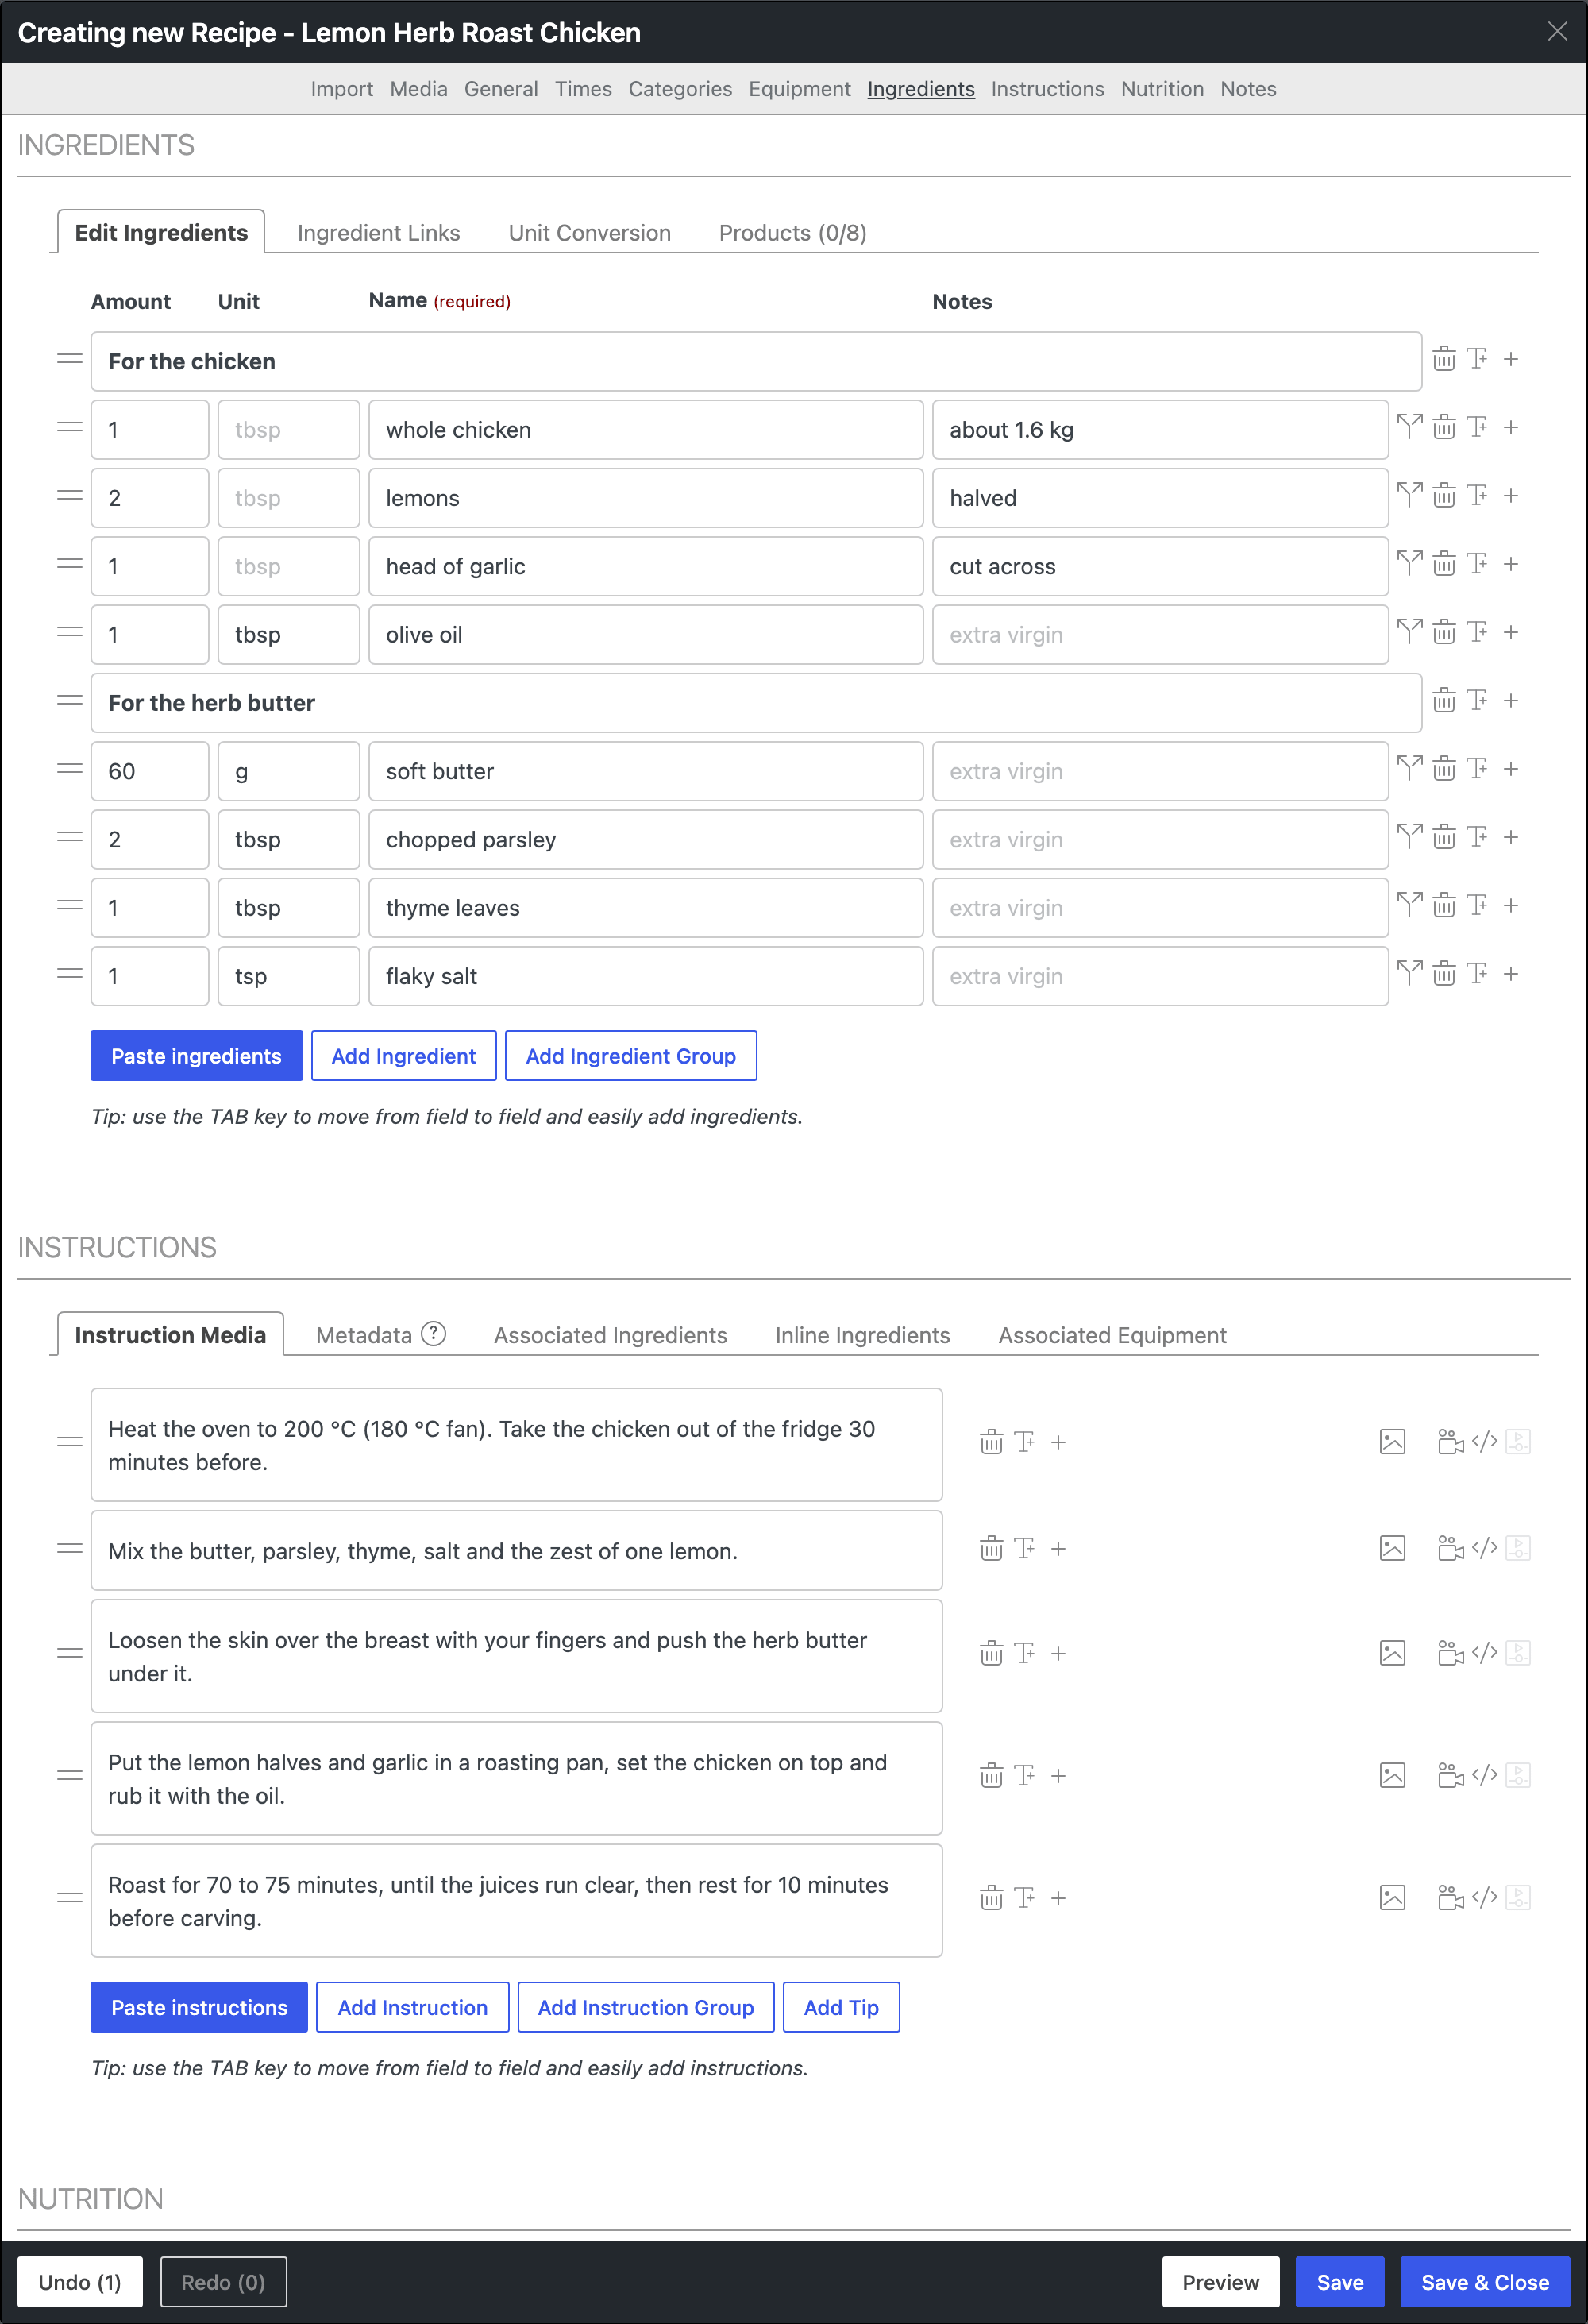Edit the notes field reading about 1.6 kg

coord(1159,430)
